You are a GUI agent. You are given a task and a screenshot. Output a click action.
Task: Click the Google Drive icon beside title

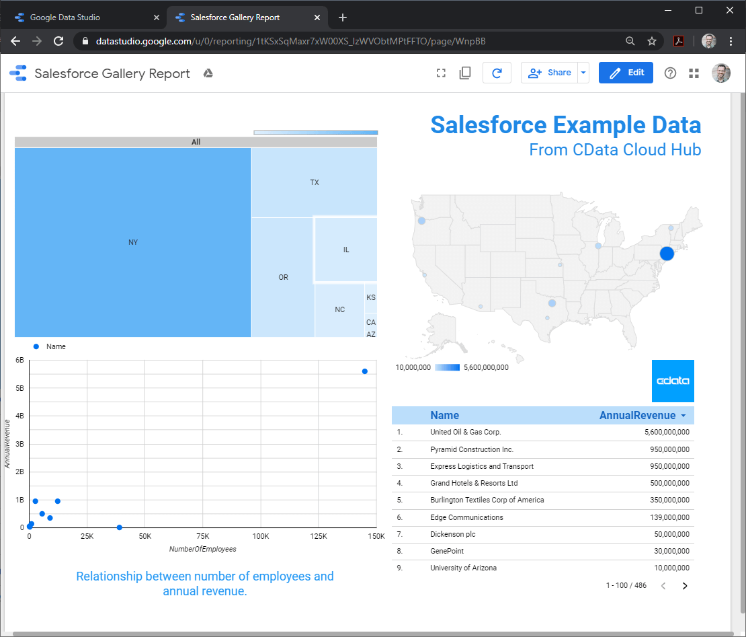(x=208, y=73)
